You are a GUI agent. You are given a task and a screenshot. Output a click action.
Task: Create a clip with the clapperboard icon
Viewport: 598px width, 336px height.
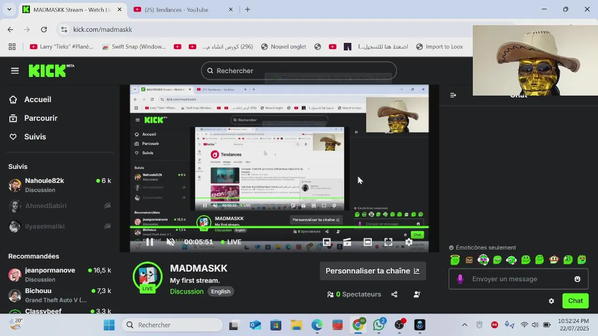coord(347,242)
